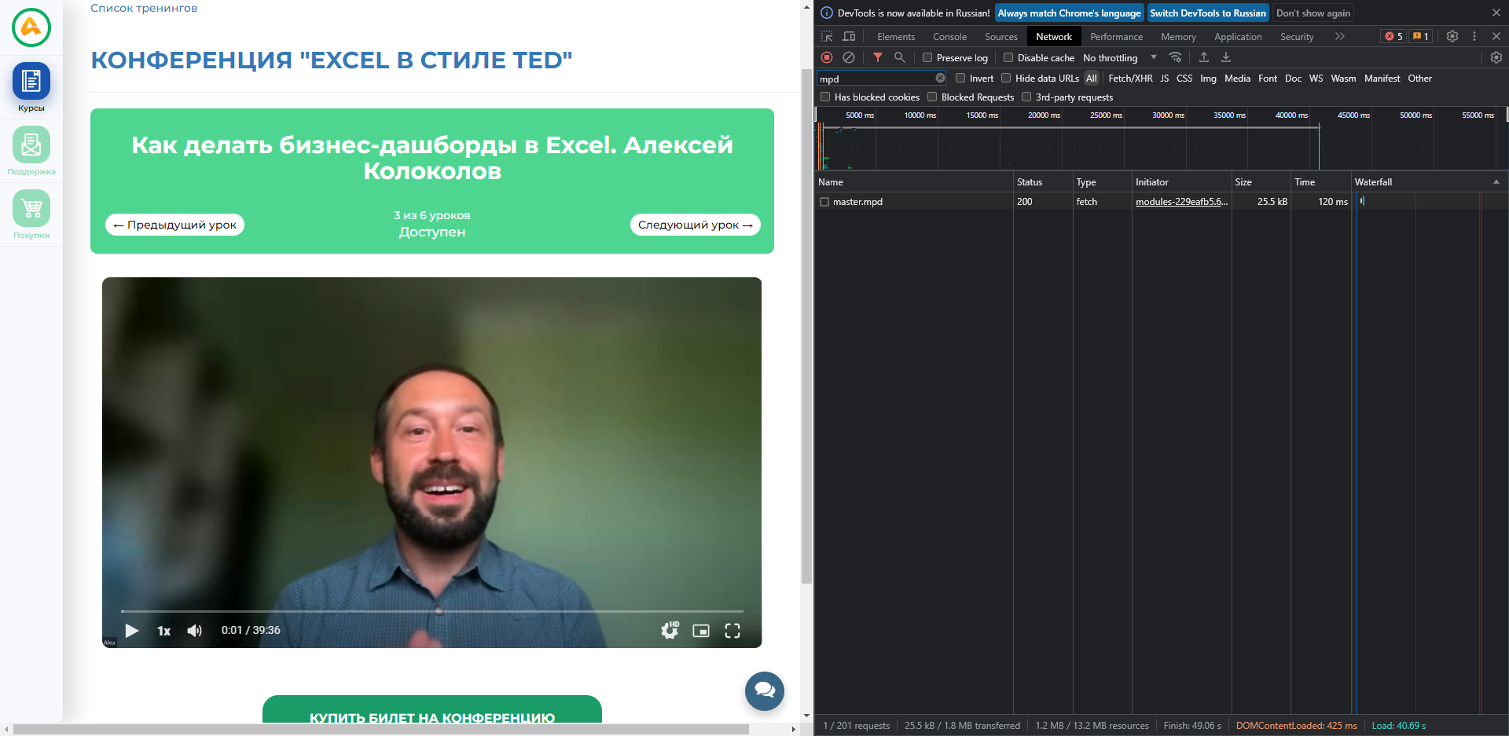Screen dimensions: 1509x736
Task: Check the Disable cache checkbox
Action: (x=1008, y=57)
